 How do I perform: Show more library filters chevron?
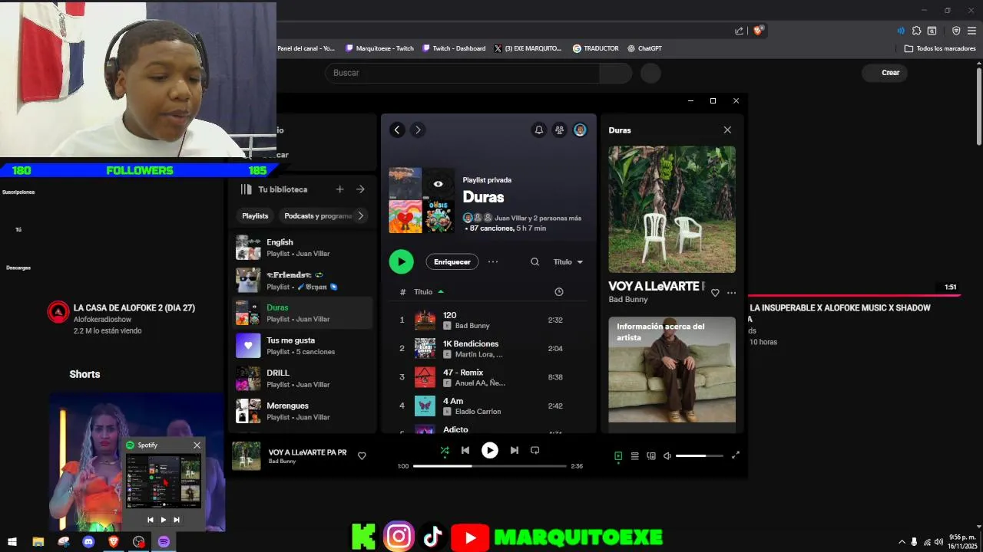(x=360, y=216)
